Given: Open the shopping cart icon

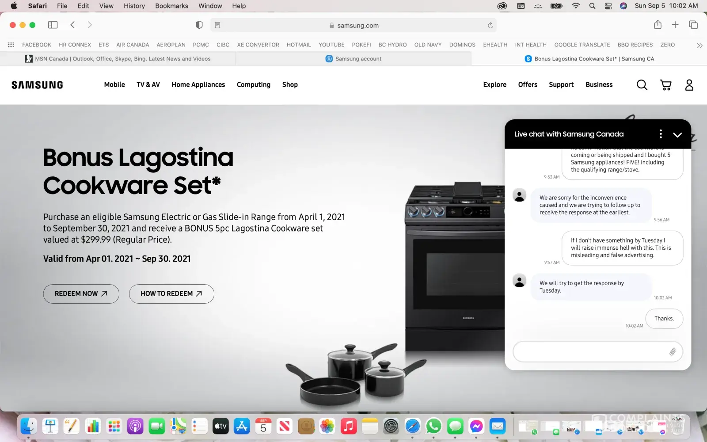Looking at the screenshot, I should [665, 85].
